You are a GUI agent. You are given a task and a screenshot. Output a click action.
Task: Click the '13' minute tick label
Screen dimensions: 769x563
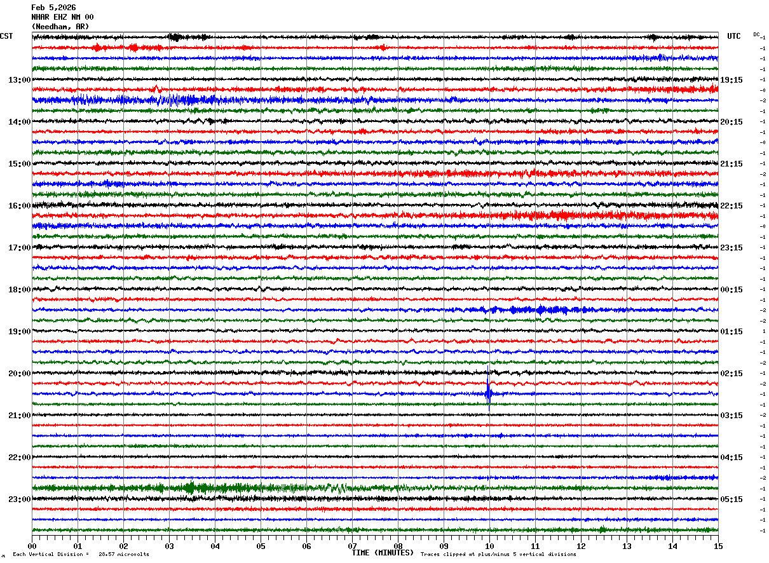(627, 546)
